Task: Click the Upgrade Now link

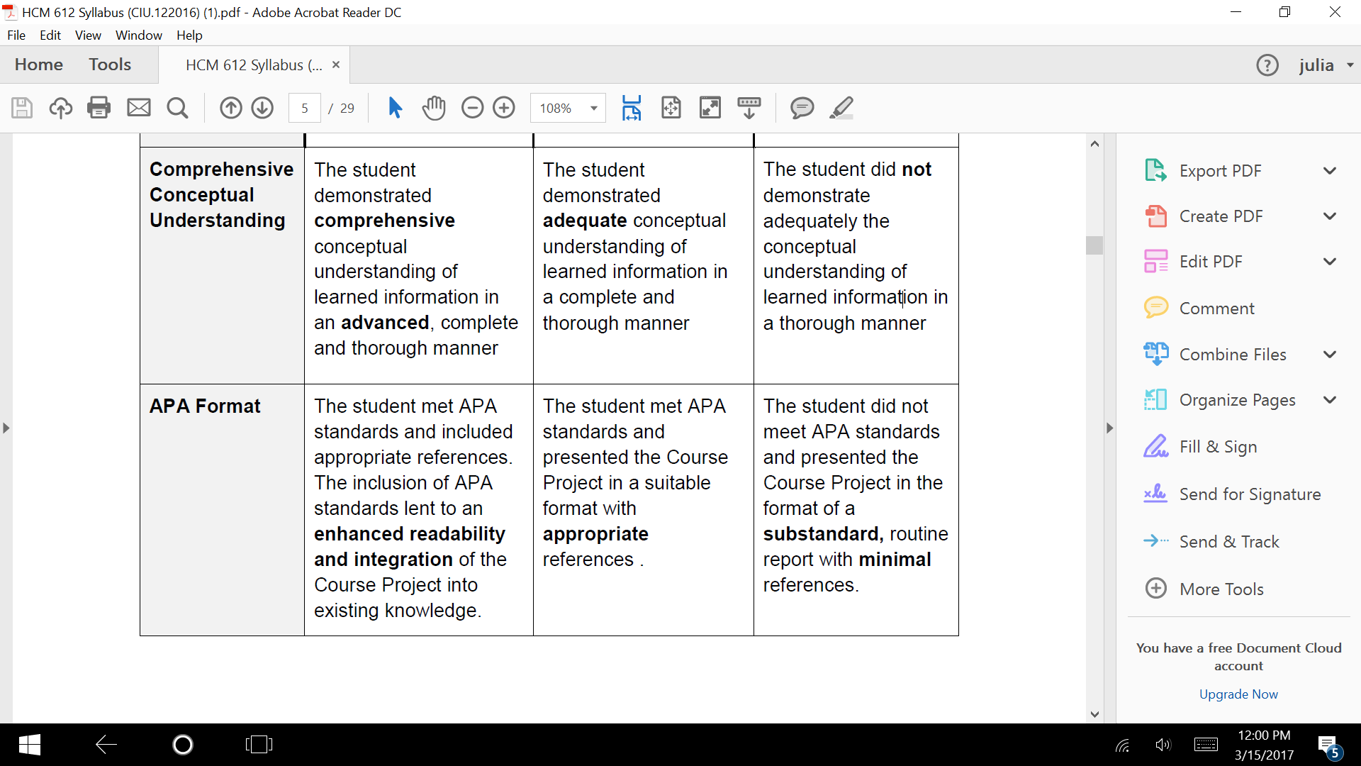Action: pos(1238,694)
